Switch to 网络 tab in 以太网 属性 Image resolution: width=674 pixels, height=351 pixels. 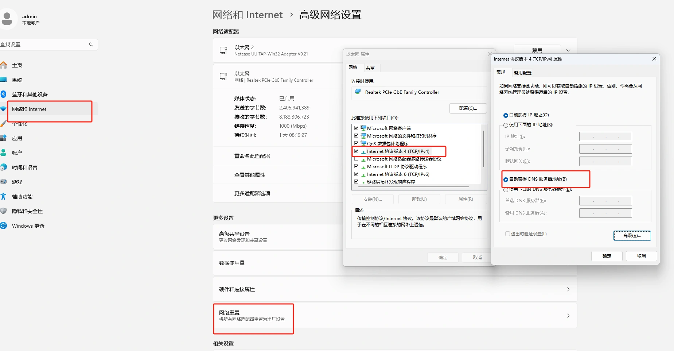pos(353,67)
